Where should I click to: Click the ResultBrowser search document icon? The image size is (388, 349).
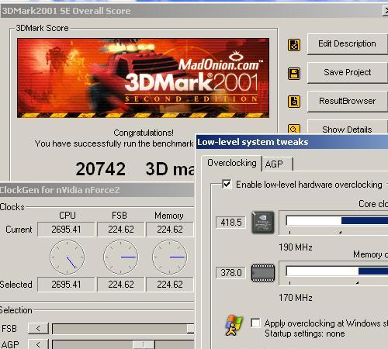[x=294, y=102]
